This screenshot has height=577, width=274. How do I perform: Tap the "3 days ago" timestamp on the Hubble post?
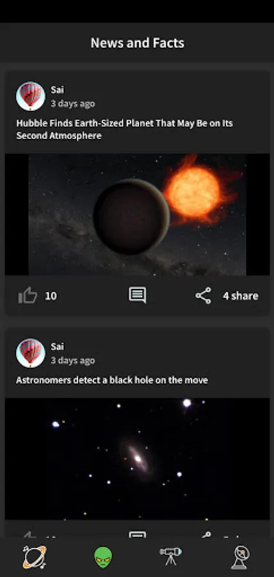(x=73, y=104)
